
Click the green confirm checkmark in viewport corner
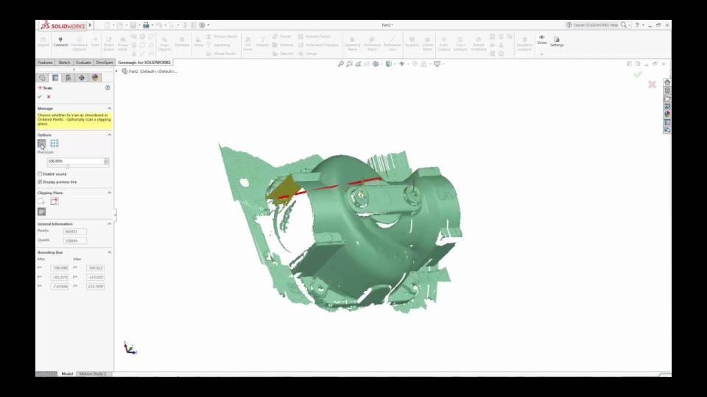[638, 74]
